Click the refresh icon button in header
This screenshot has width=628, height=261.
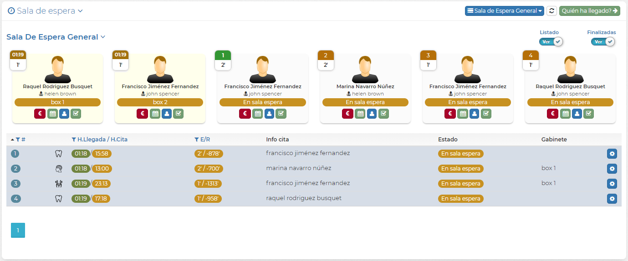551,11
